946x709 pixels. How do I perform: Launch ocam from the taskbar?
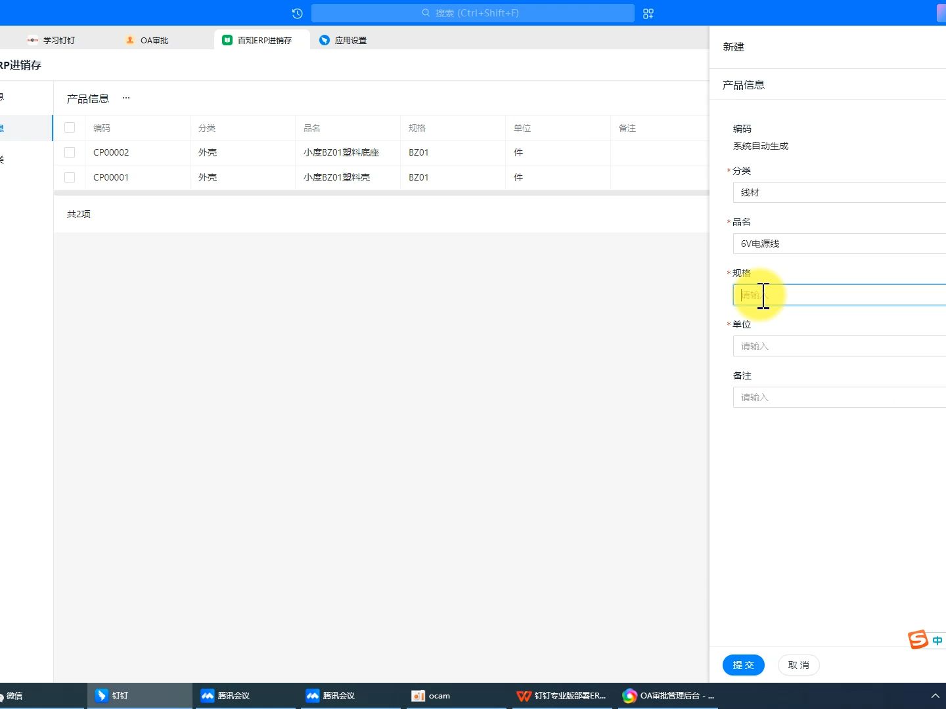click(430, 696)
